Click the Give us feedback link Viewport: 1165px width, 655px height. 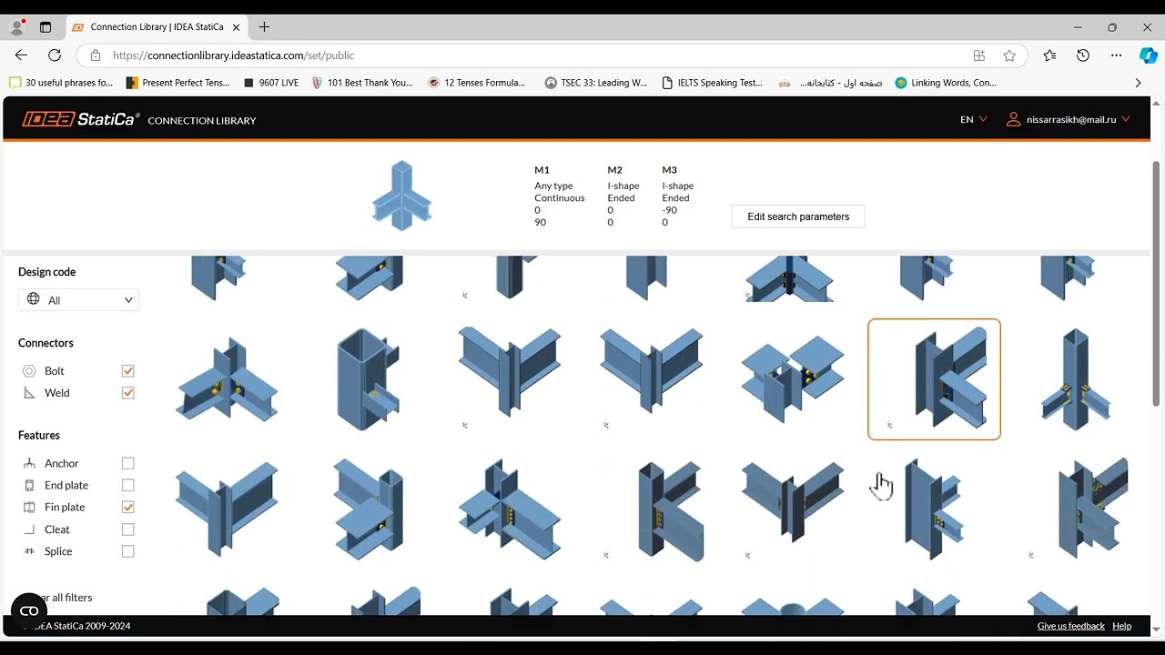tap(1070, 626)
